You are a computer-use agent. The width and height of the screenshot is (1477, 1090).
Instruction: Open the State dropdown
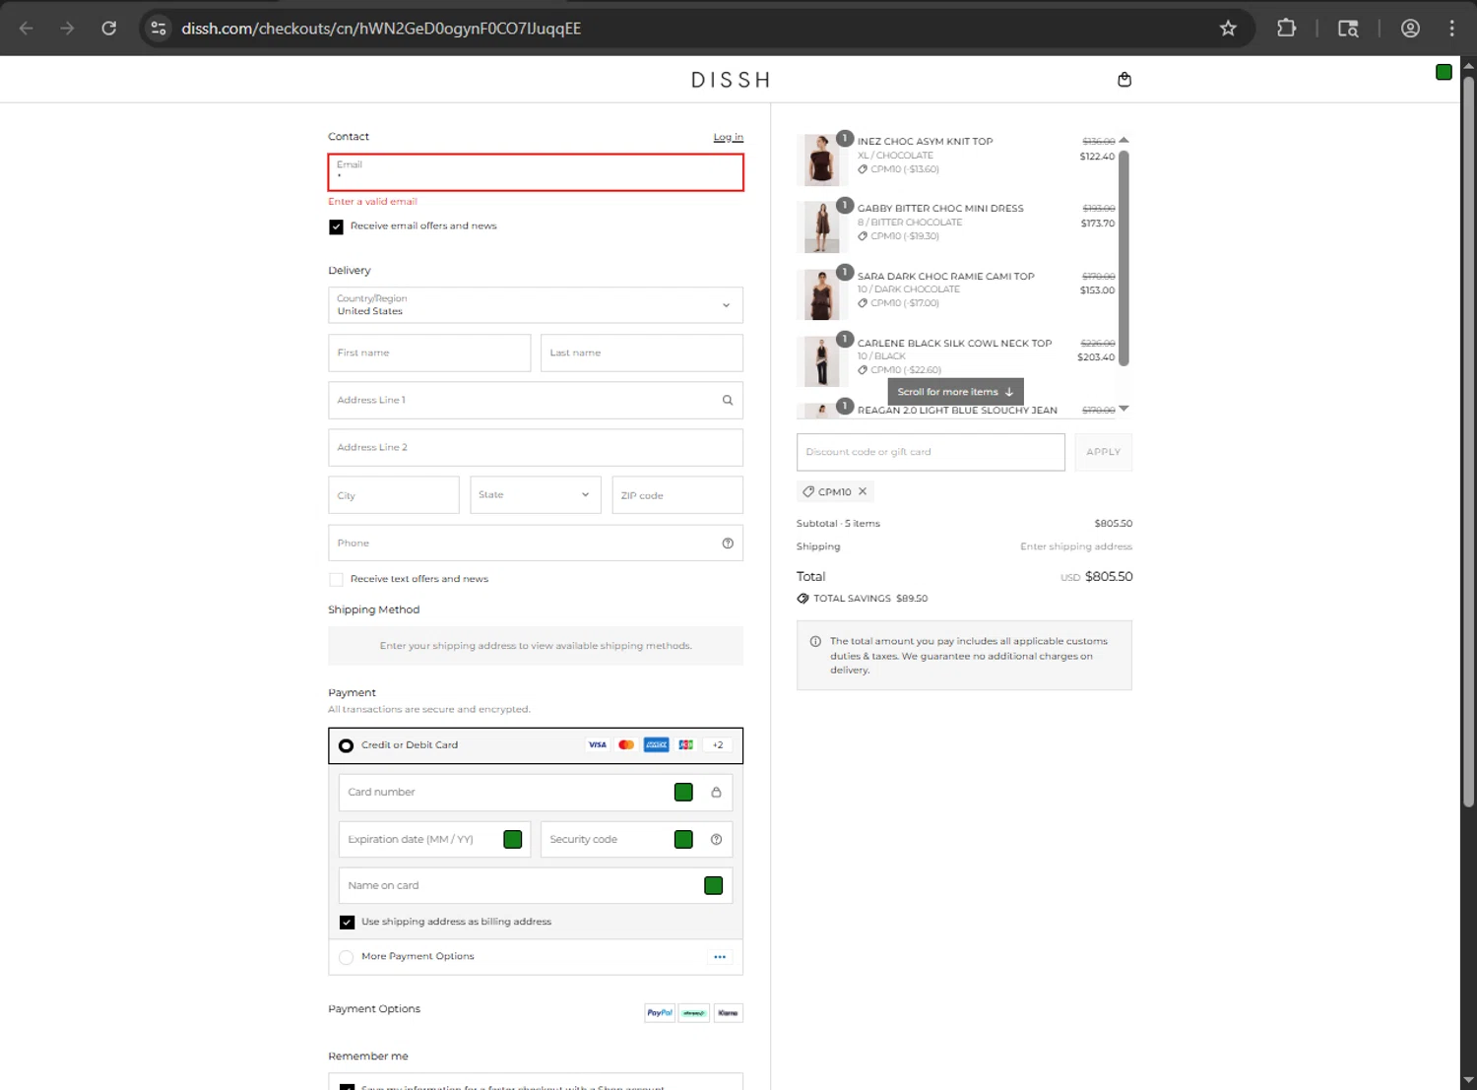(536, 494)
